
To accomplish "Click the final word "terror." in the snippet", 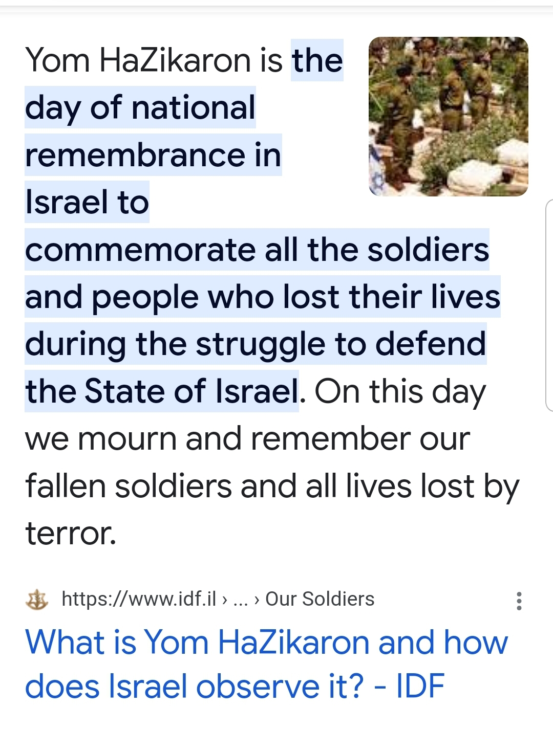I will (71, 533).
